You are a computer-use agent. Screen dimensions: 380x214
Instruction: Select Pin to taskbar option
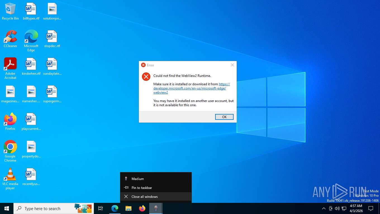(x=156, y=188)
